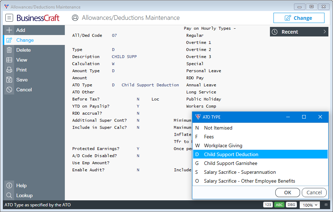Click the 123 status bar indicator
The height and width of the screenshot is (212, 333).
coord(268,205)
